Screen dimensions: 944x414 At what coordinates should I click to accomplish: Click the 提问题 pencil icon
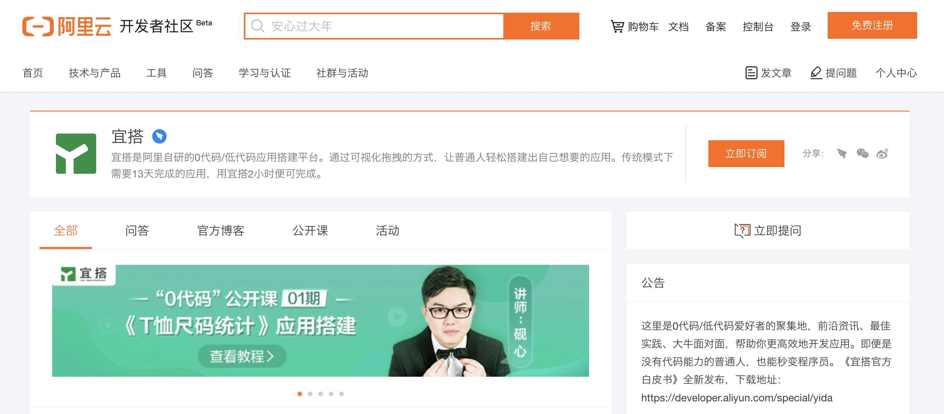pos(816,73)
